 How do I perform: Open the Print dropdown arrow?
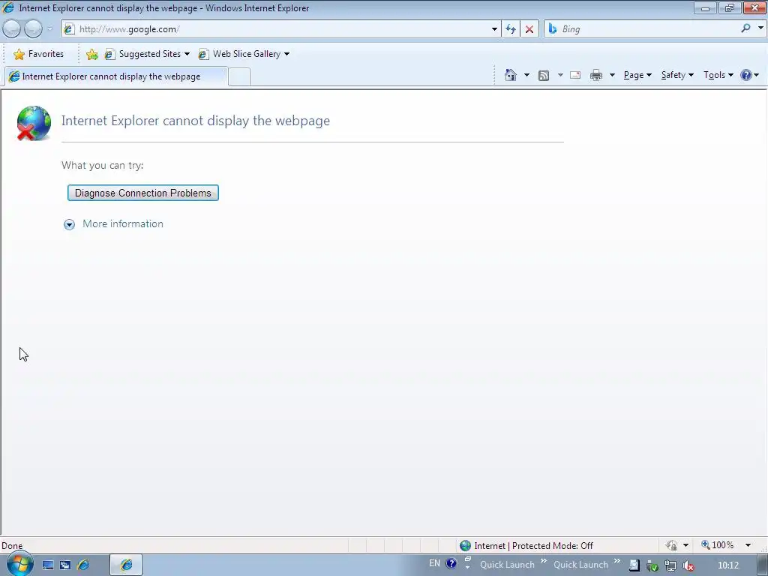pos(612,75)
